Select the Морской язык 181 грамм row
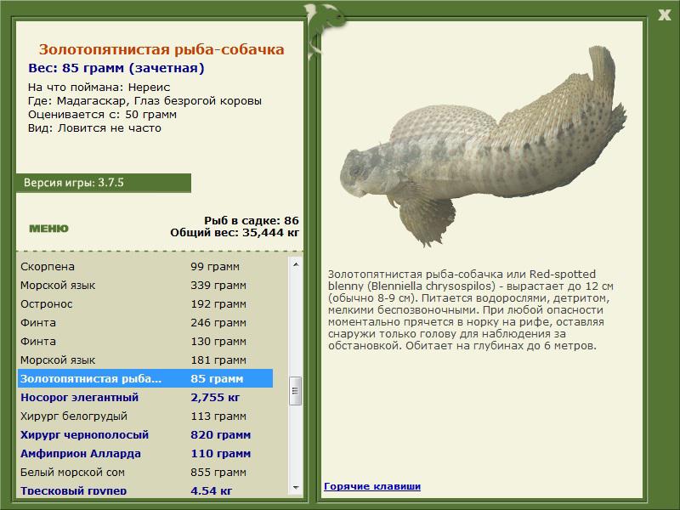Viewport: 680px width, 510px height. point(145,360)
